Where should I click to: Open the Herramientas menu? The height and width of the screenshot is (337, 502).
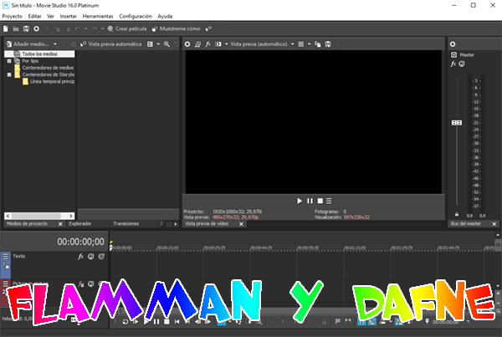click(98, 16)
